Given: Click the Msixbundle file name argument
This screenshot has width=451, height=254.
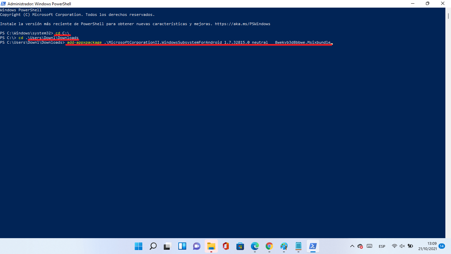Looking at the screenshot, I should point(217,42).
